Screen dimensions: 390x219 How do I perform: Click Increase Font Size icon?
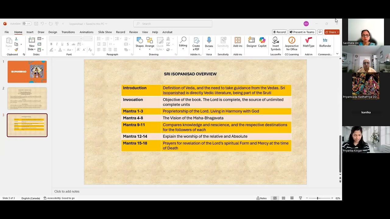pyautogui.click(x=78, y=50)
